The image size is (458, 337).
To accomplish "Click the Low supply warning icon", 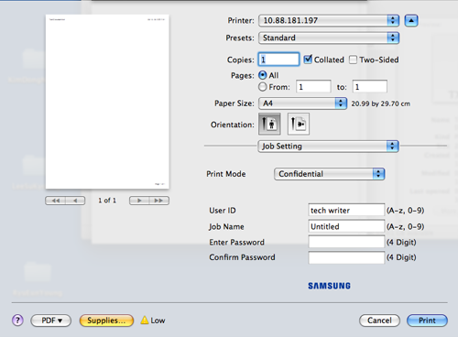I will [x=145, y=320].
